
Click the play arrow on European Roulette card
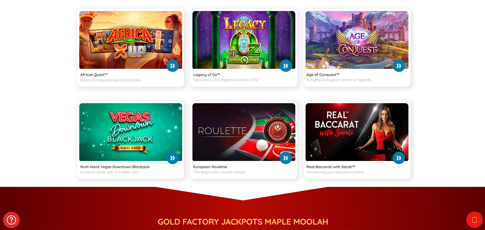(x=286, y=158)
